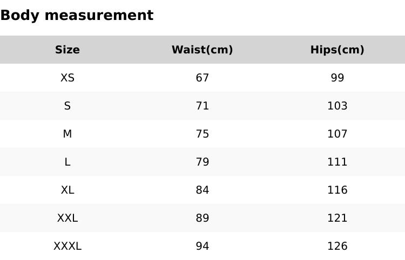Click hips value 99
The width and height of the screenshot is (405, 260).
coord(337,78)
